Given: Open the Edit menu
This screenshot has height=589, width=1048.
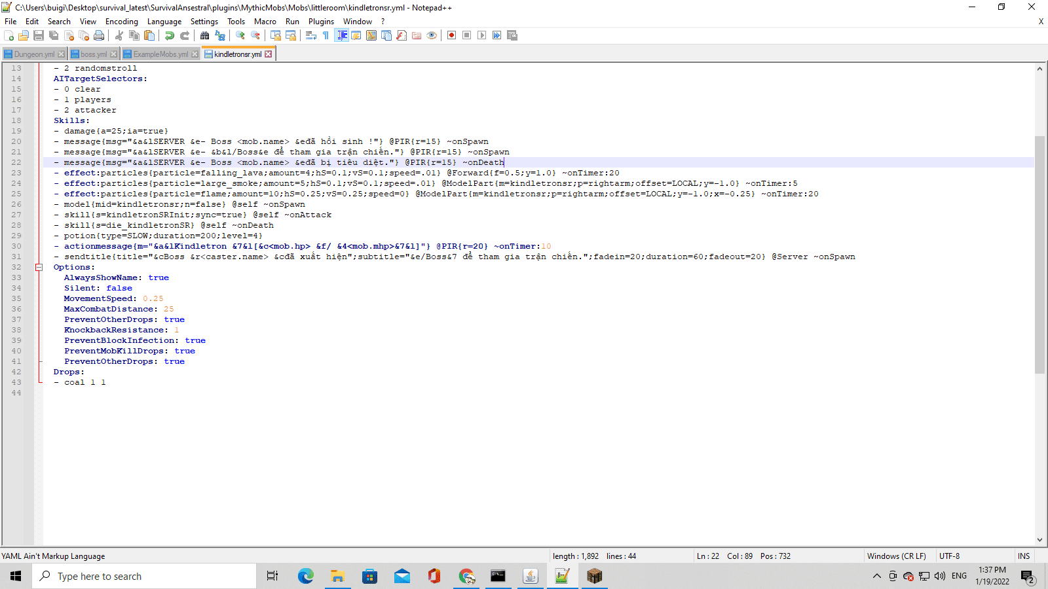Looking at the screenshot, I should 32,22.
